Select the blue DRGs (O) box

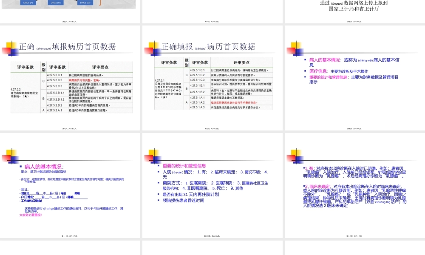tap(55, 3)
